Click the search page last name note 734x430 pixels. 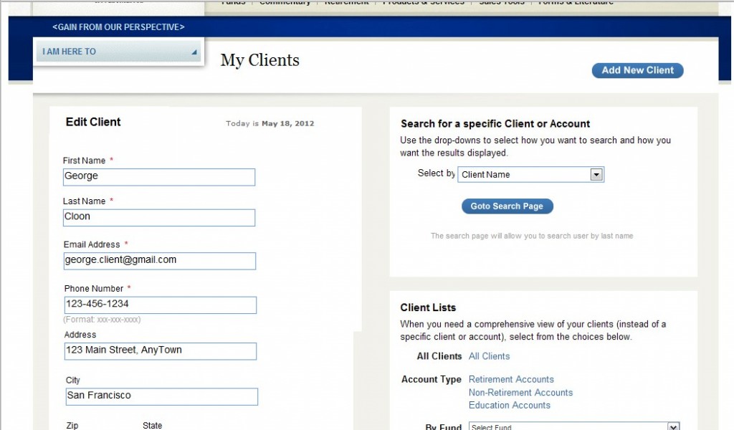click(532, 236)
